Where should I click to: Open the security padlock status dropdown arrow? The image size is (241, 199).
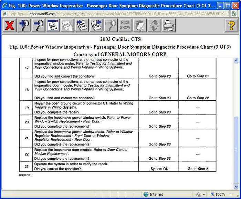(204, 195)
